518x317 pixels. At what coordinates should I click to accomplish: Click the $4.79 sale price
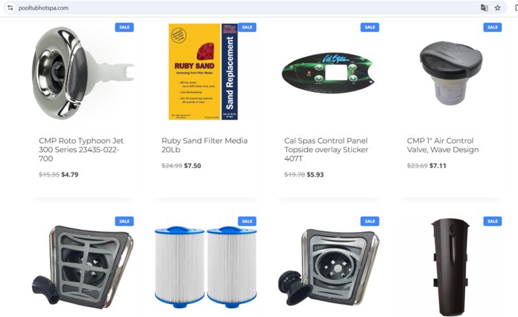pos(70,175)
